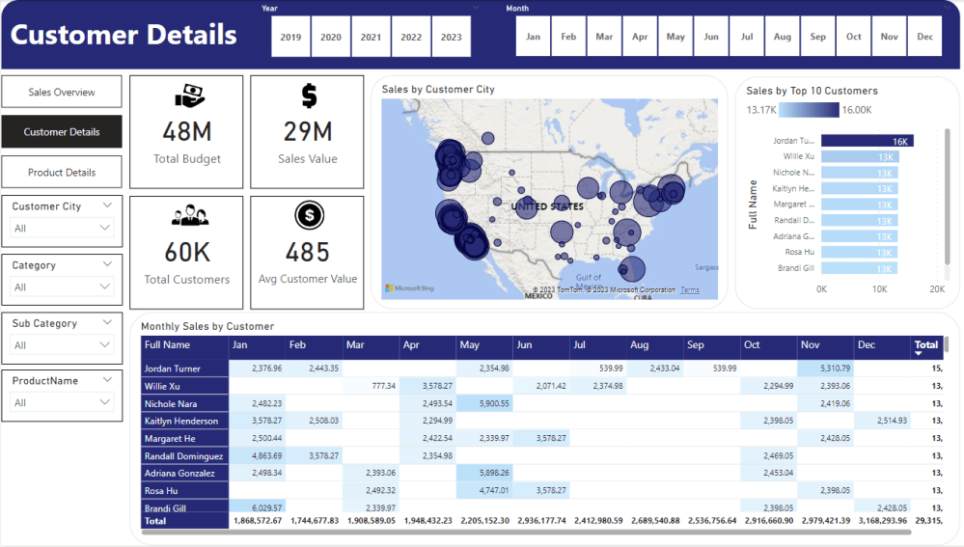Filter by year 2023
This screenshot has width=964, height=547.
(x=452, y=37)
